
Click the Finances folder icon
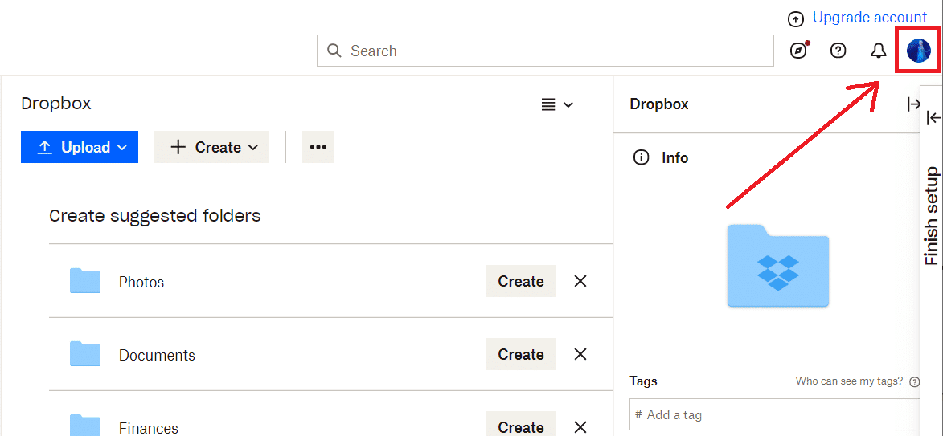click(x=84, y=426)
